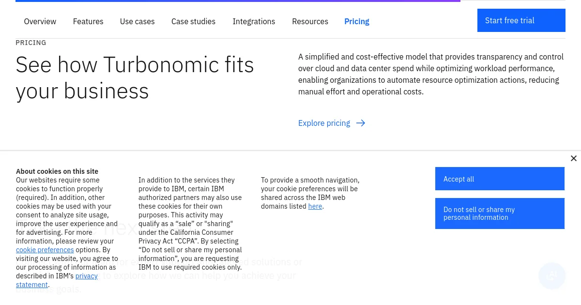Image resolution: width=581 pixels, height=305 pixels.
Task: Open IBM's privacy statement link
Action: (57, 280)
